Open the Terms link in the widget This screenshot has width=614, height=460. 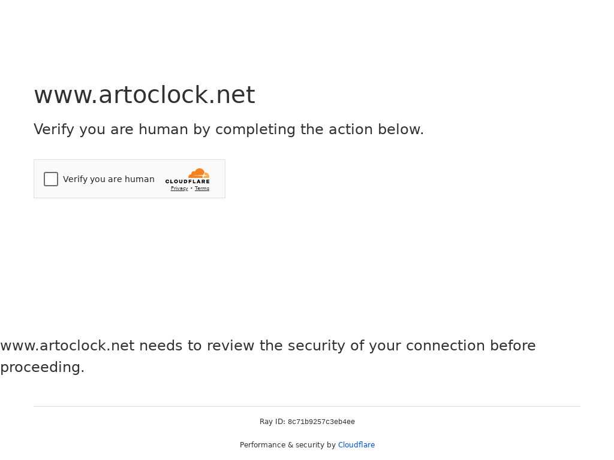[x=202, y=189]
